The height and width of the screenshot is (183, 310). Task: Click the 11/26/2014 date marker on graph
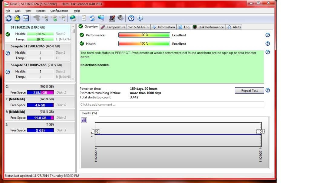point(260,155)
